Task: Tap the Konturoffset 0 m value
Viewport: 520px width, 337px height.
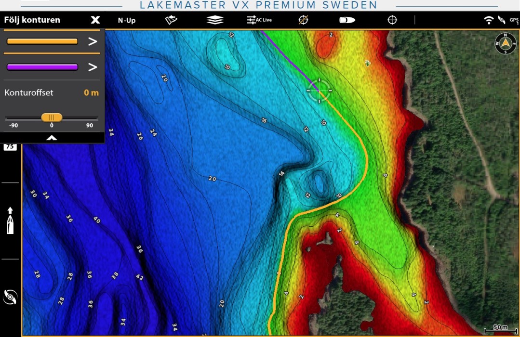Action: (91, 92)
